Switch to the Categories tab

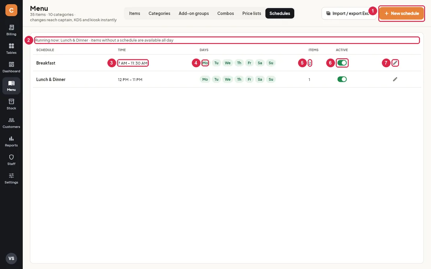(x=159, y=13)
